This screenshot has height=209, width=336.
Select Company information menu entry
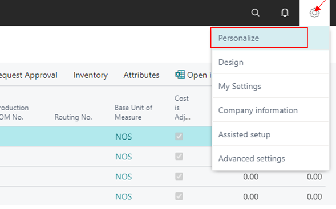270,110
